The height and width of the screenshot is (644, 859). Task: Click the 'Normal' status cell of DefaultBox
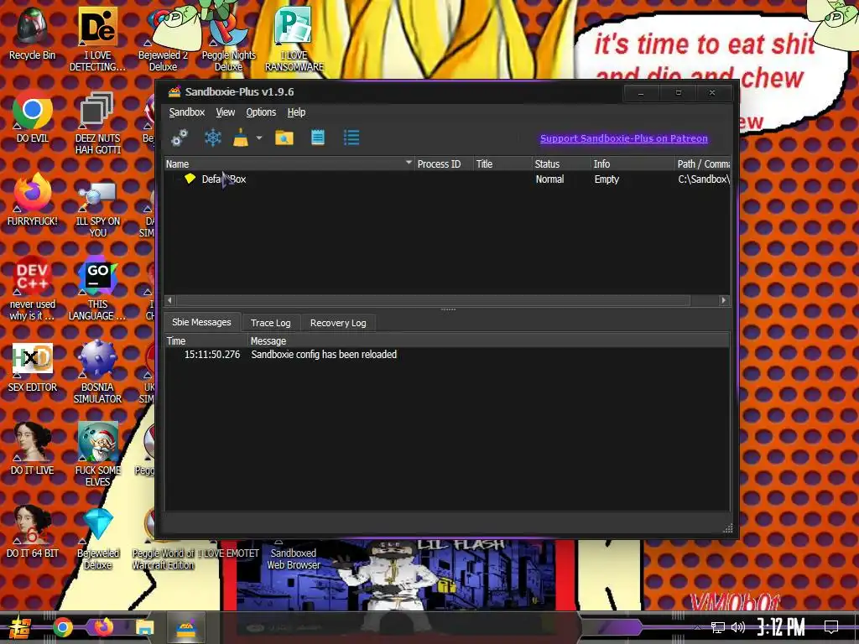[549, 179]
